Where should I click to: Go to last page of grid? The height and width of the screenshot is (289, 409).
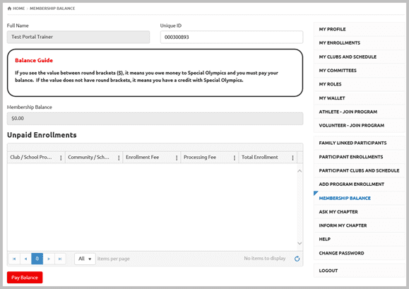[x=60, y=259]
